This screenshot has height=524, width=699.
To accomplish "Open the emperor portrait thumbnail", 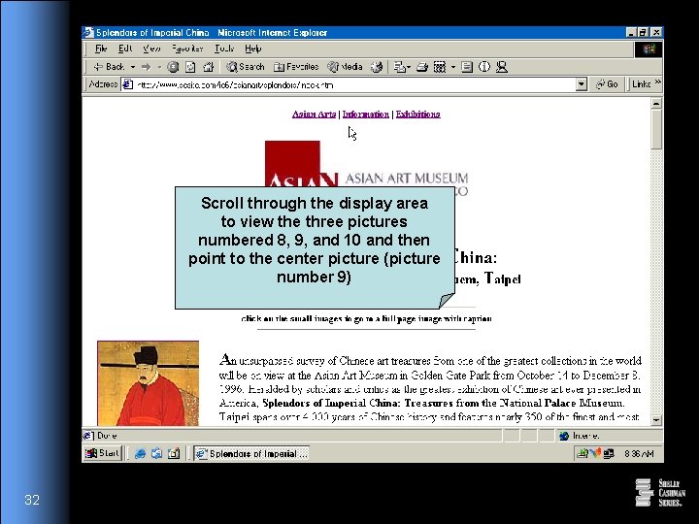I will [x=148, y=383].
